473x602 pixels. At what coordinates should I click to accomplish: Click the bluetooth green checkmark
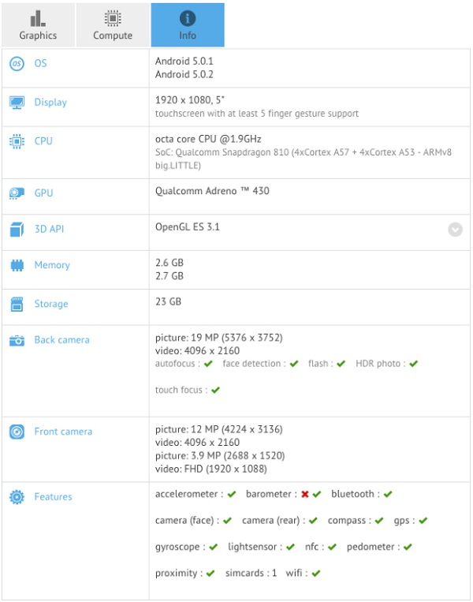pyautogui.click(x=388, y=495)
